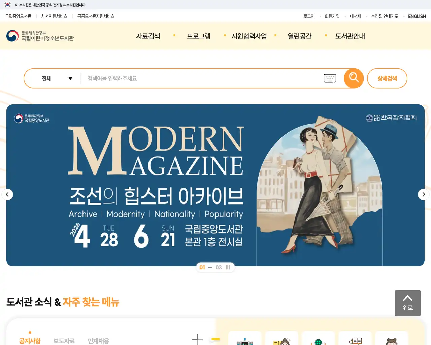Click the robot quick menu icon
Image resolution: width=431 pixels, height=345 pixels.
[x=245, y=339]
